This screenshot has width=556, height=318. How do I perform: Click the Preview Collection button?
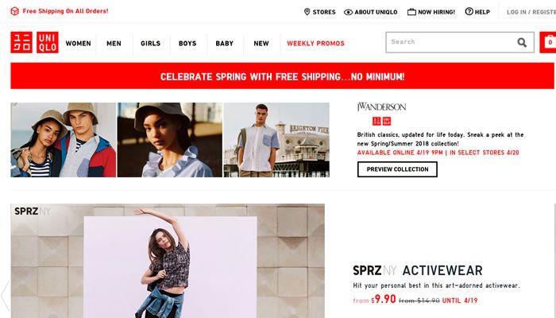pos(397,169)
